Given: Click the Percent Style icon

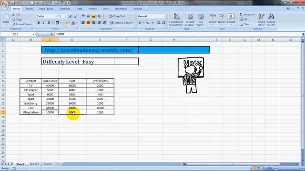Looking at the screenshot, I should point(147,23).
